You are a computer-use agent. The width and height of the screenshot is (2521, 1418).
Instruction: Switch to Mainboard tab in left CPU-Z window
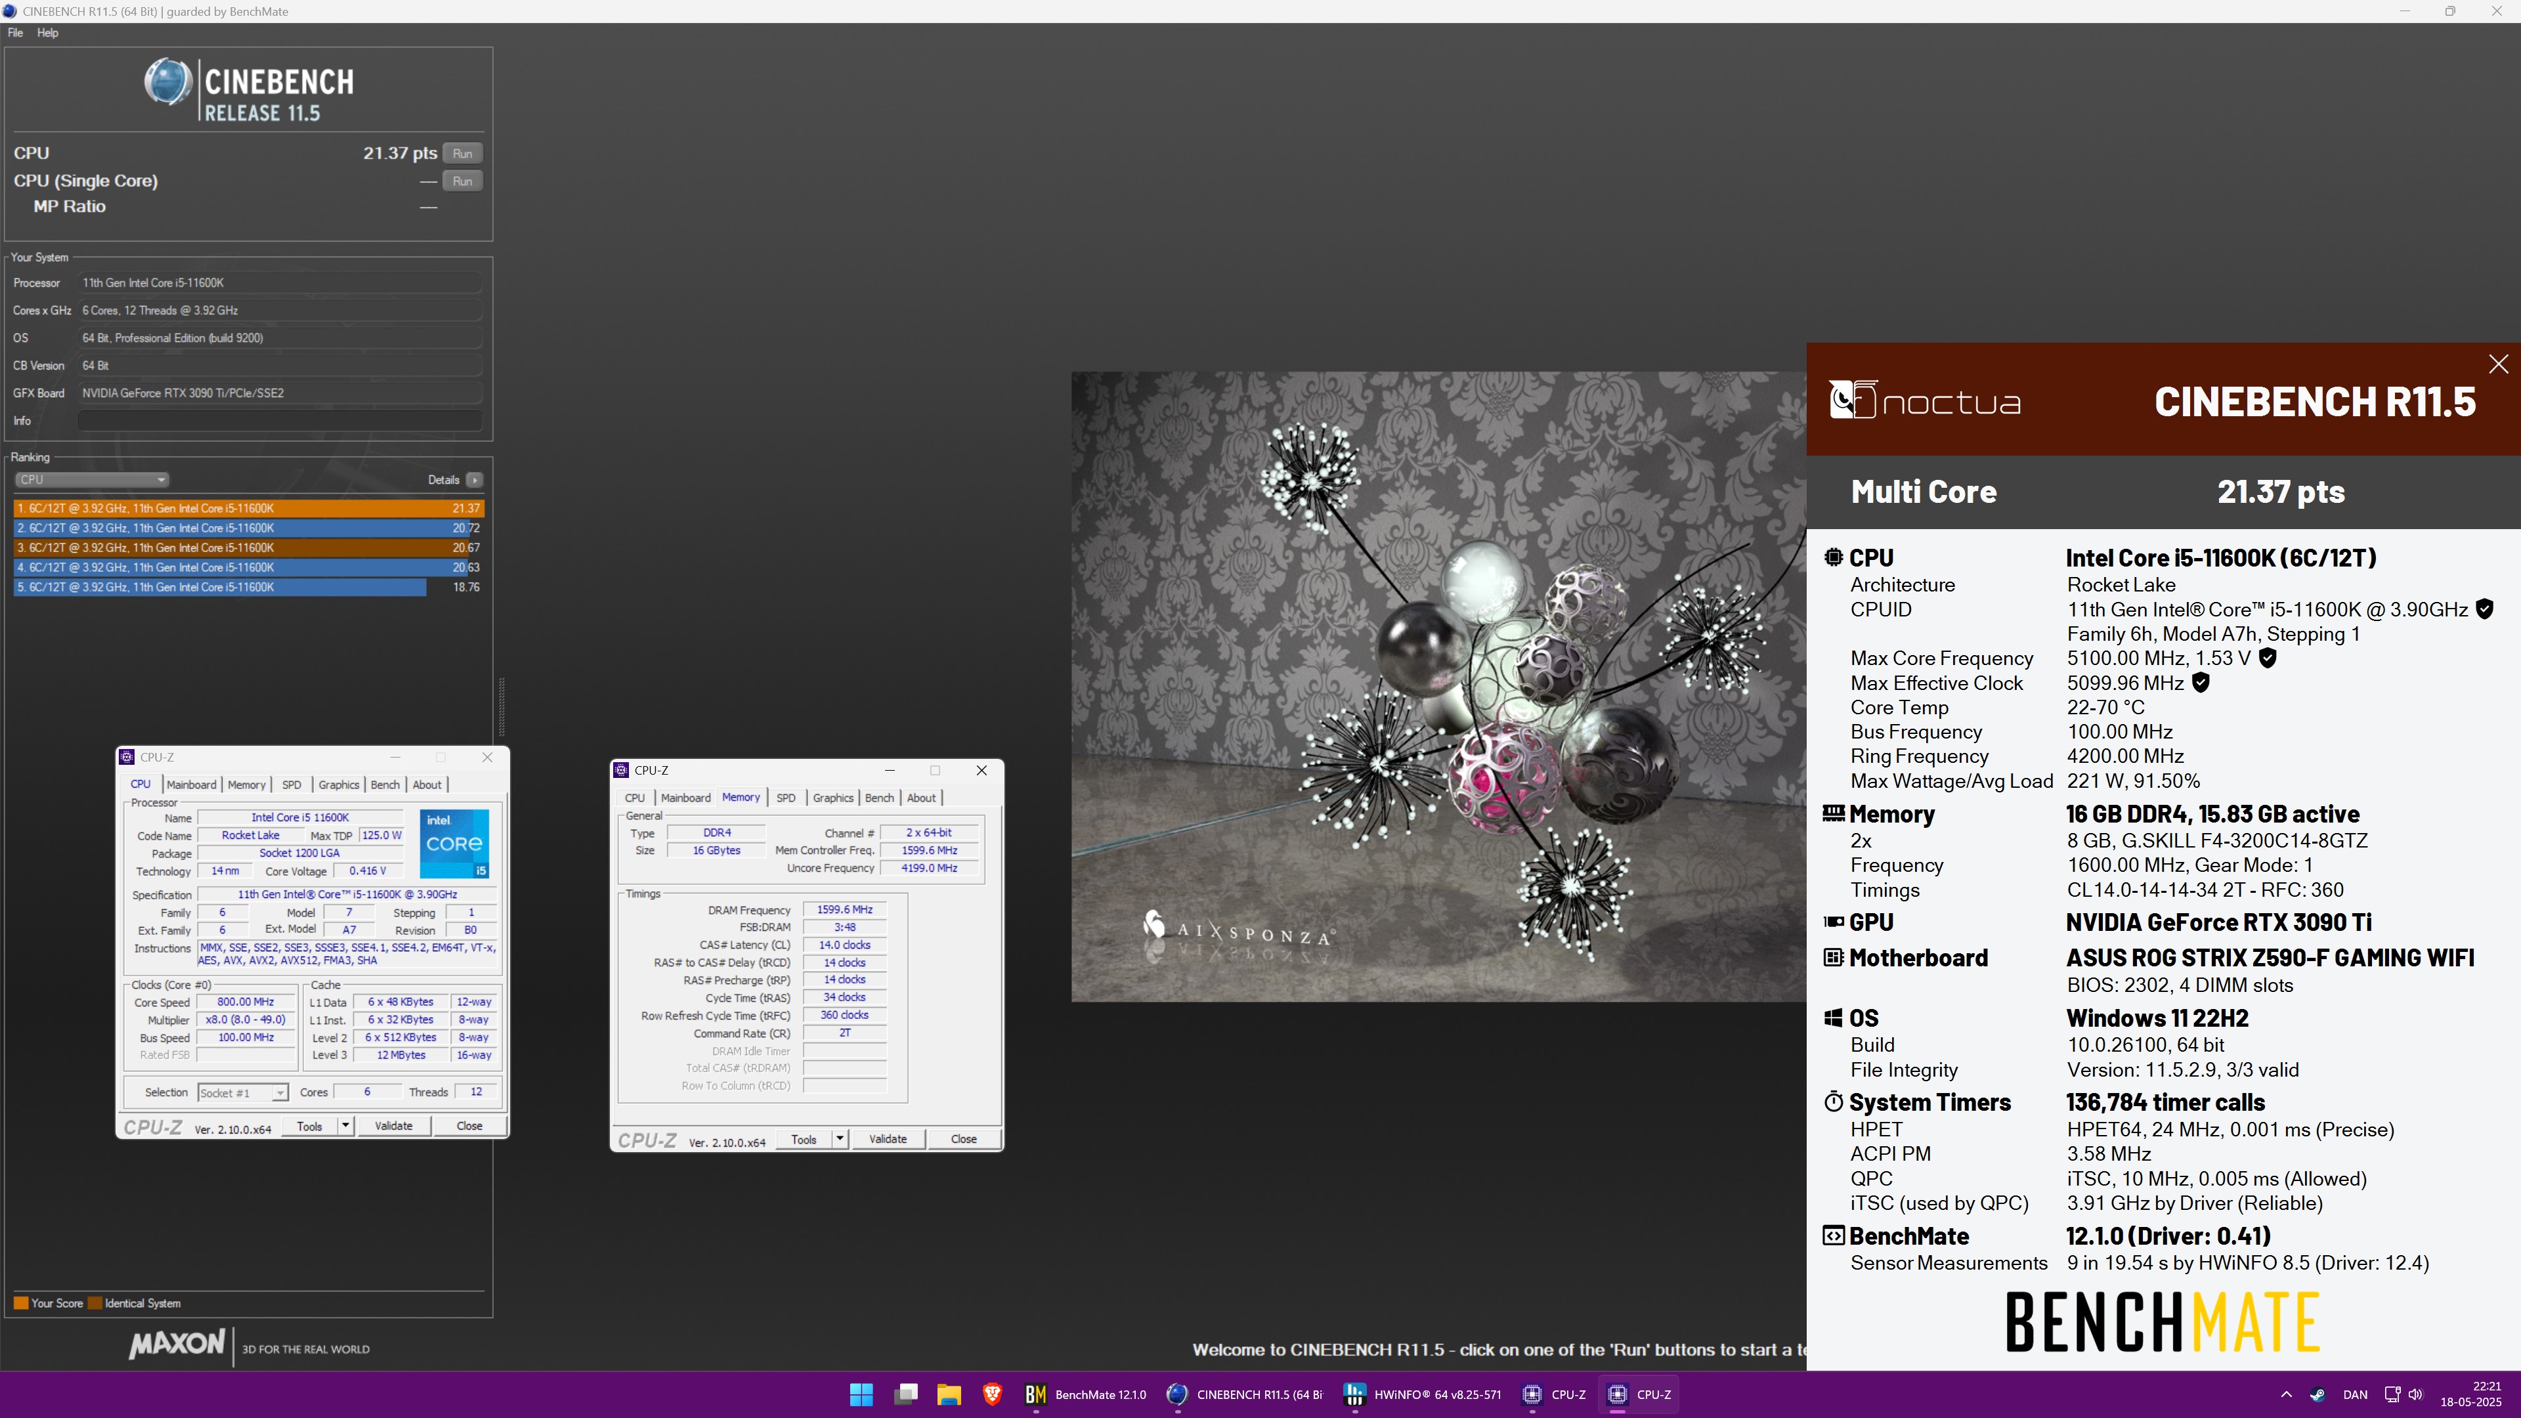tap(191, 784)
